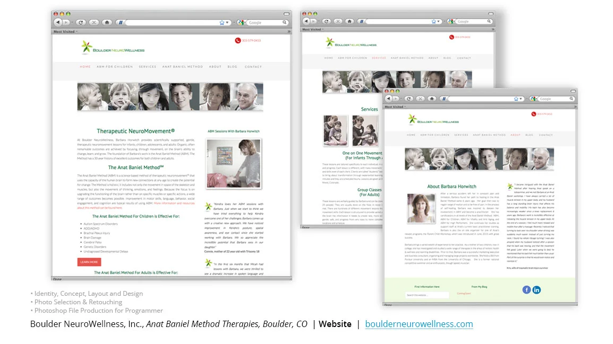Click 'Photo Selection & Retouching' bullet text
Image resolution: width=613 pixels, height=344 pixels.
pos(78,302)
